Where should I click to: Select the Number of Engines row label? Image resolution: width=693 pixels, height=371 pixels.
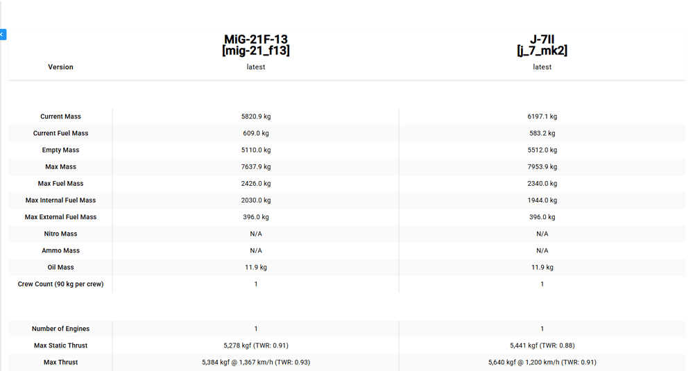tap(60, 329)
